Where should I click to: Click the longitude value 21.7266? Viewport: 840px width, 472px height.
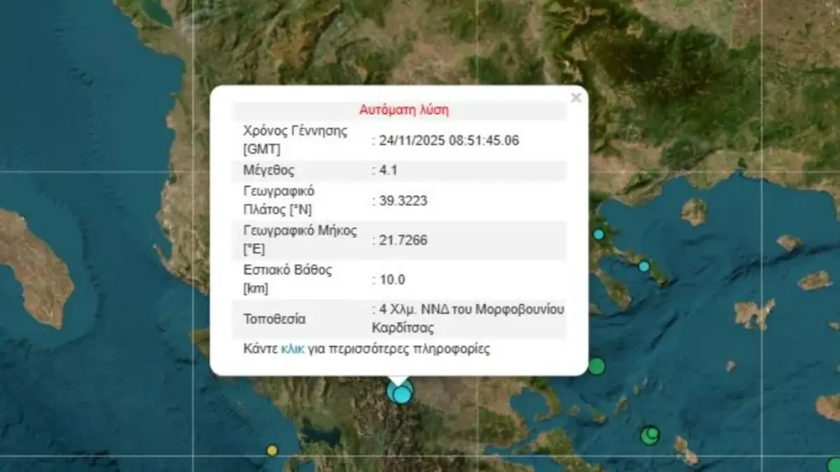coord(403,240)
